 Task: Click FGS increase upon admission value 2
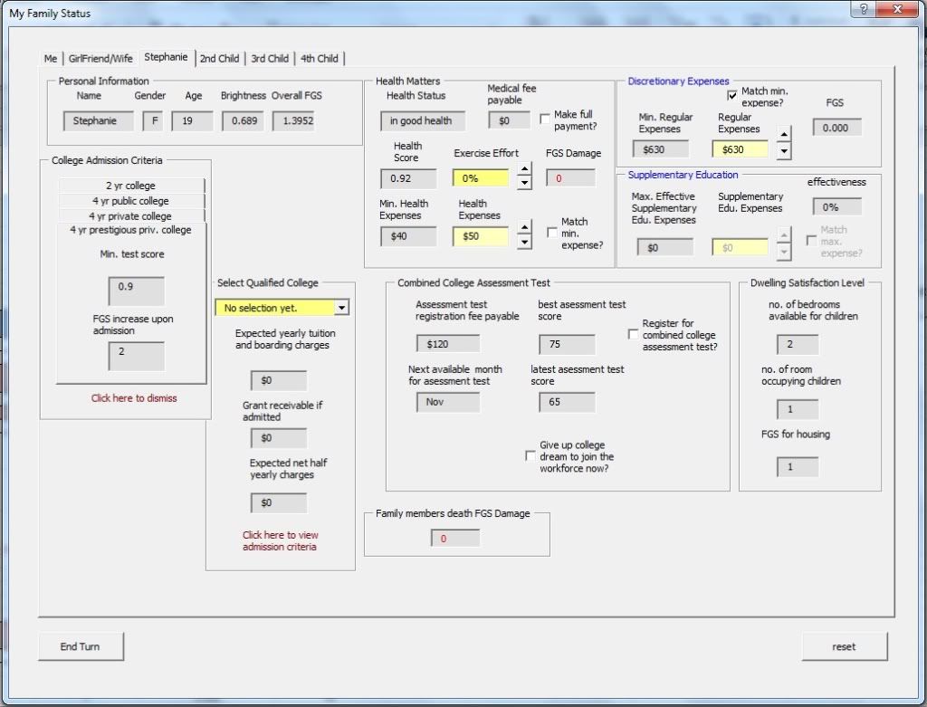pos(137,356)
